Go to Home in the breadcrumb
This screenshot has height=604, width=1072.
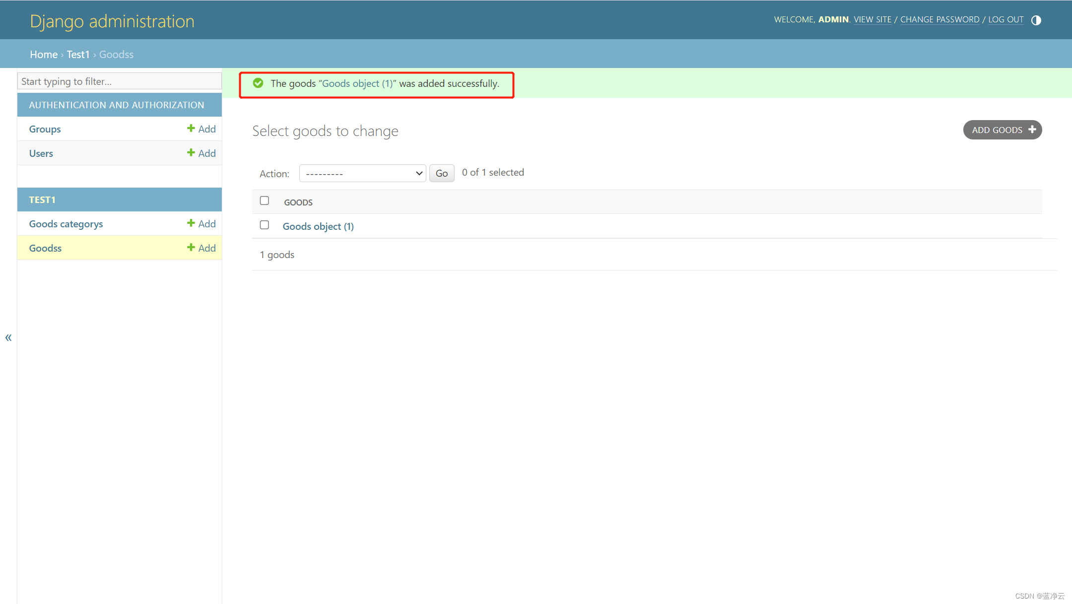point(44,55)
